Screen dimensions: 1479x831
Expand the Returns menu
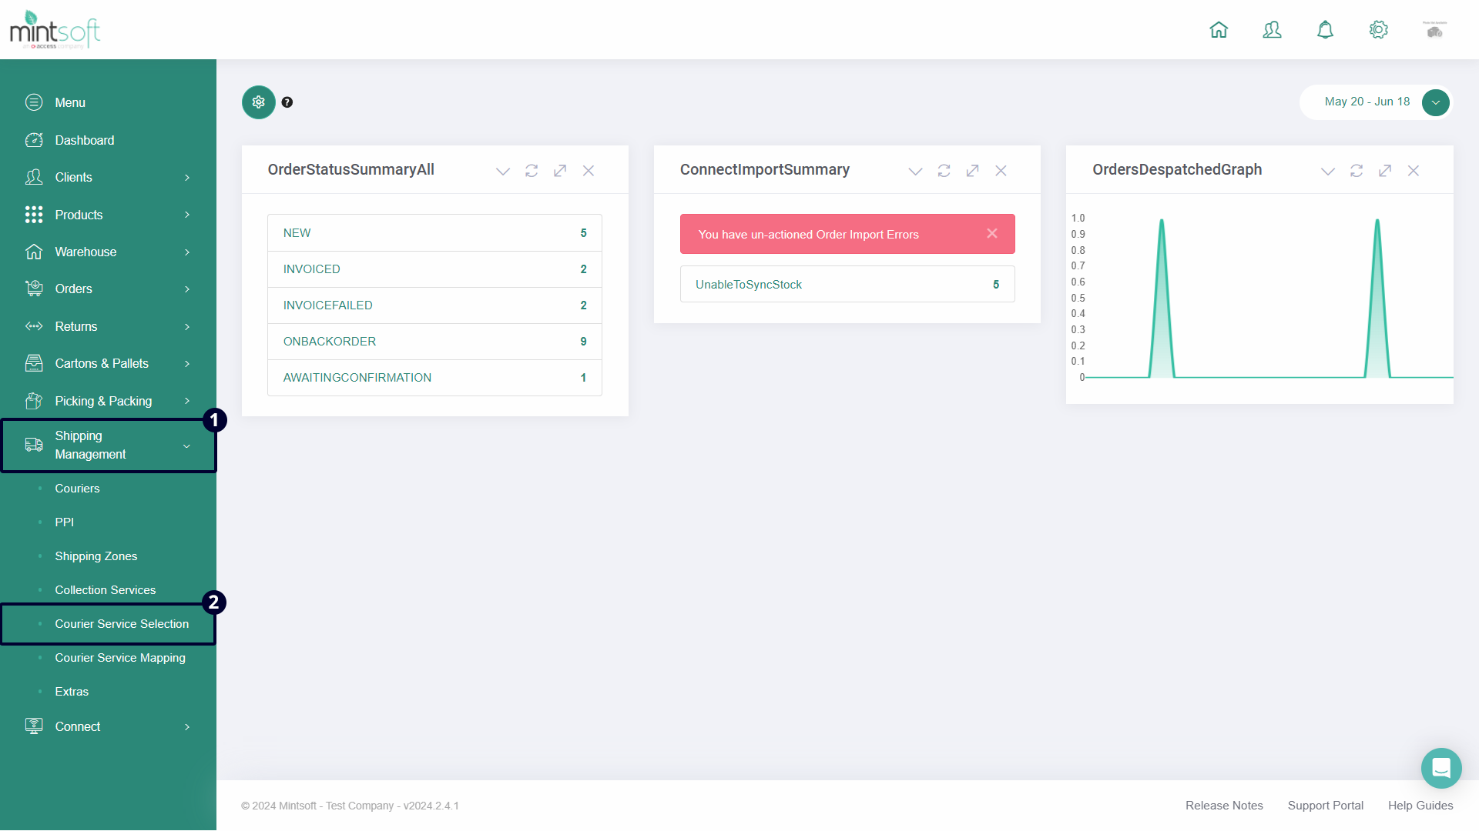(x=108, y=326)
